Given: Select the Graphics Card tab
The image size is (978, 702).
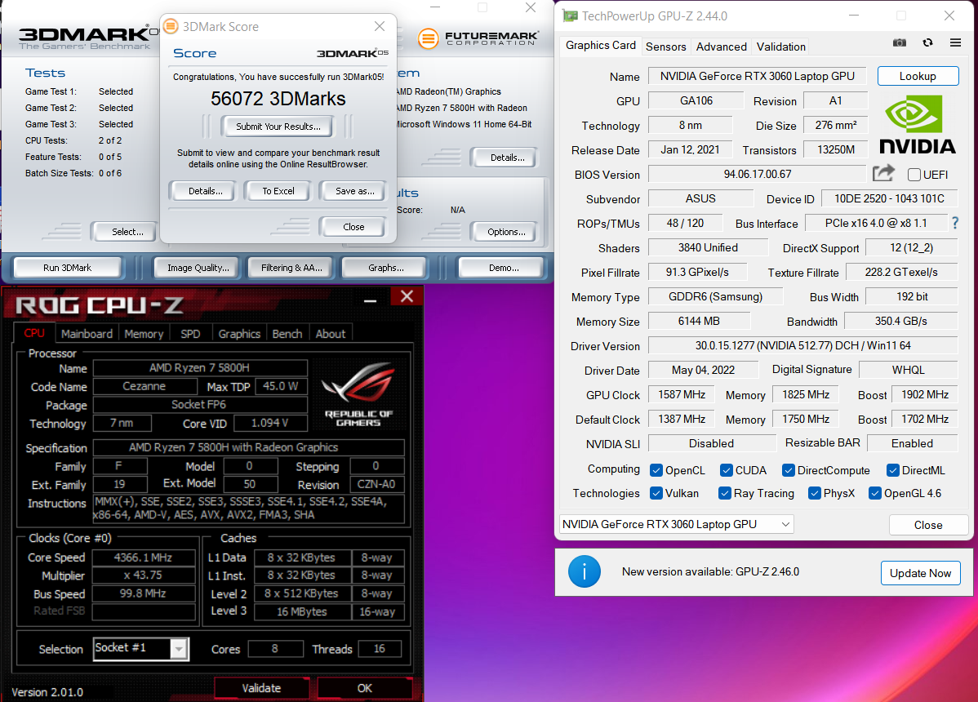Looking at the screenshot, I should (601, 46).
